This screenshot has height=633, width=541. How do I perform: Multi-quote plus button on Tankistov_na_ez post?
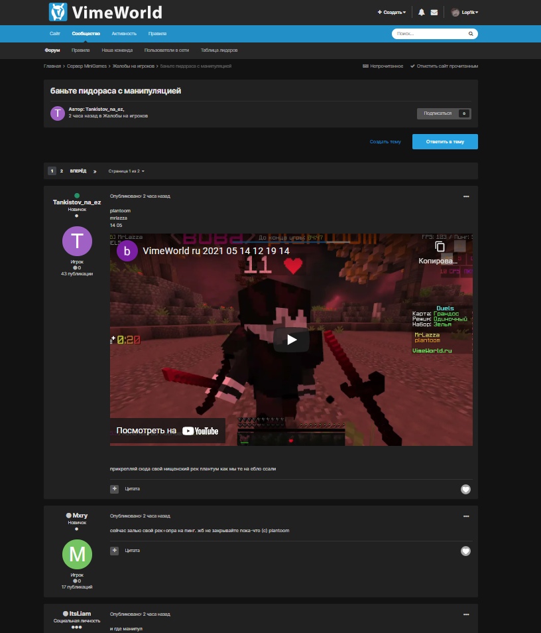[x=115, y=489]
